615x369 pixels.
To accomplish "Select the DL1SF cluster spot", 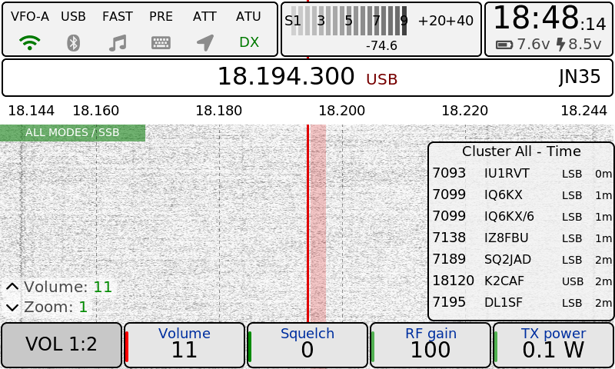I will [x=522, y=303].
